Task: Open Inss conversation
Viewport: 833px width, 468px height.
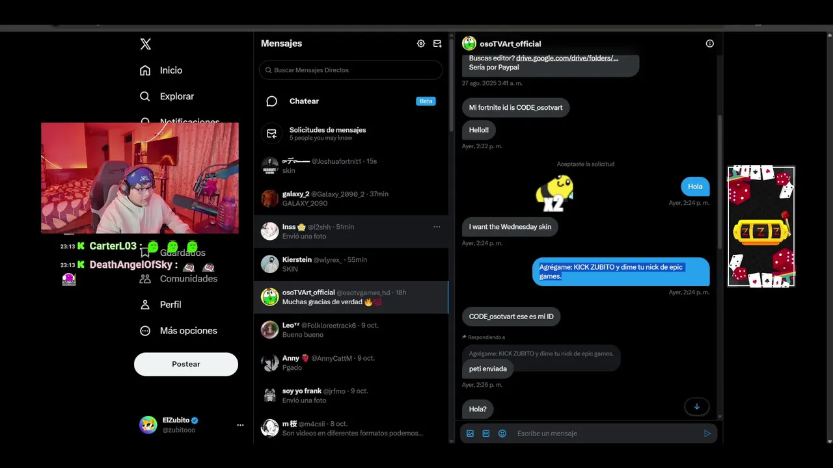Action: (x=351, y=231)
